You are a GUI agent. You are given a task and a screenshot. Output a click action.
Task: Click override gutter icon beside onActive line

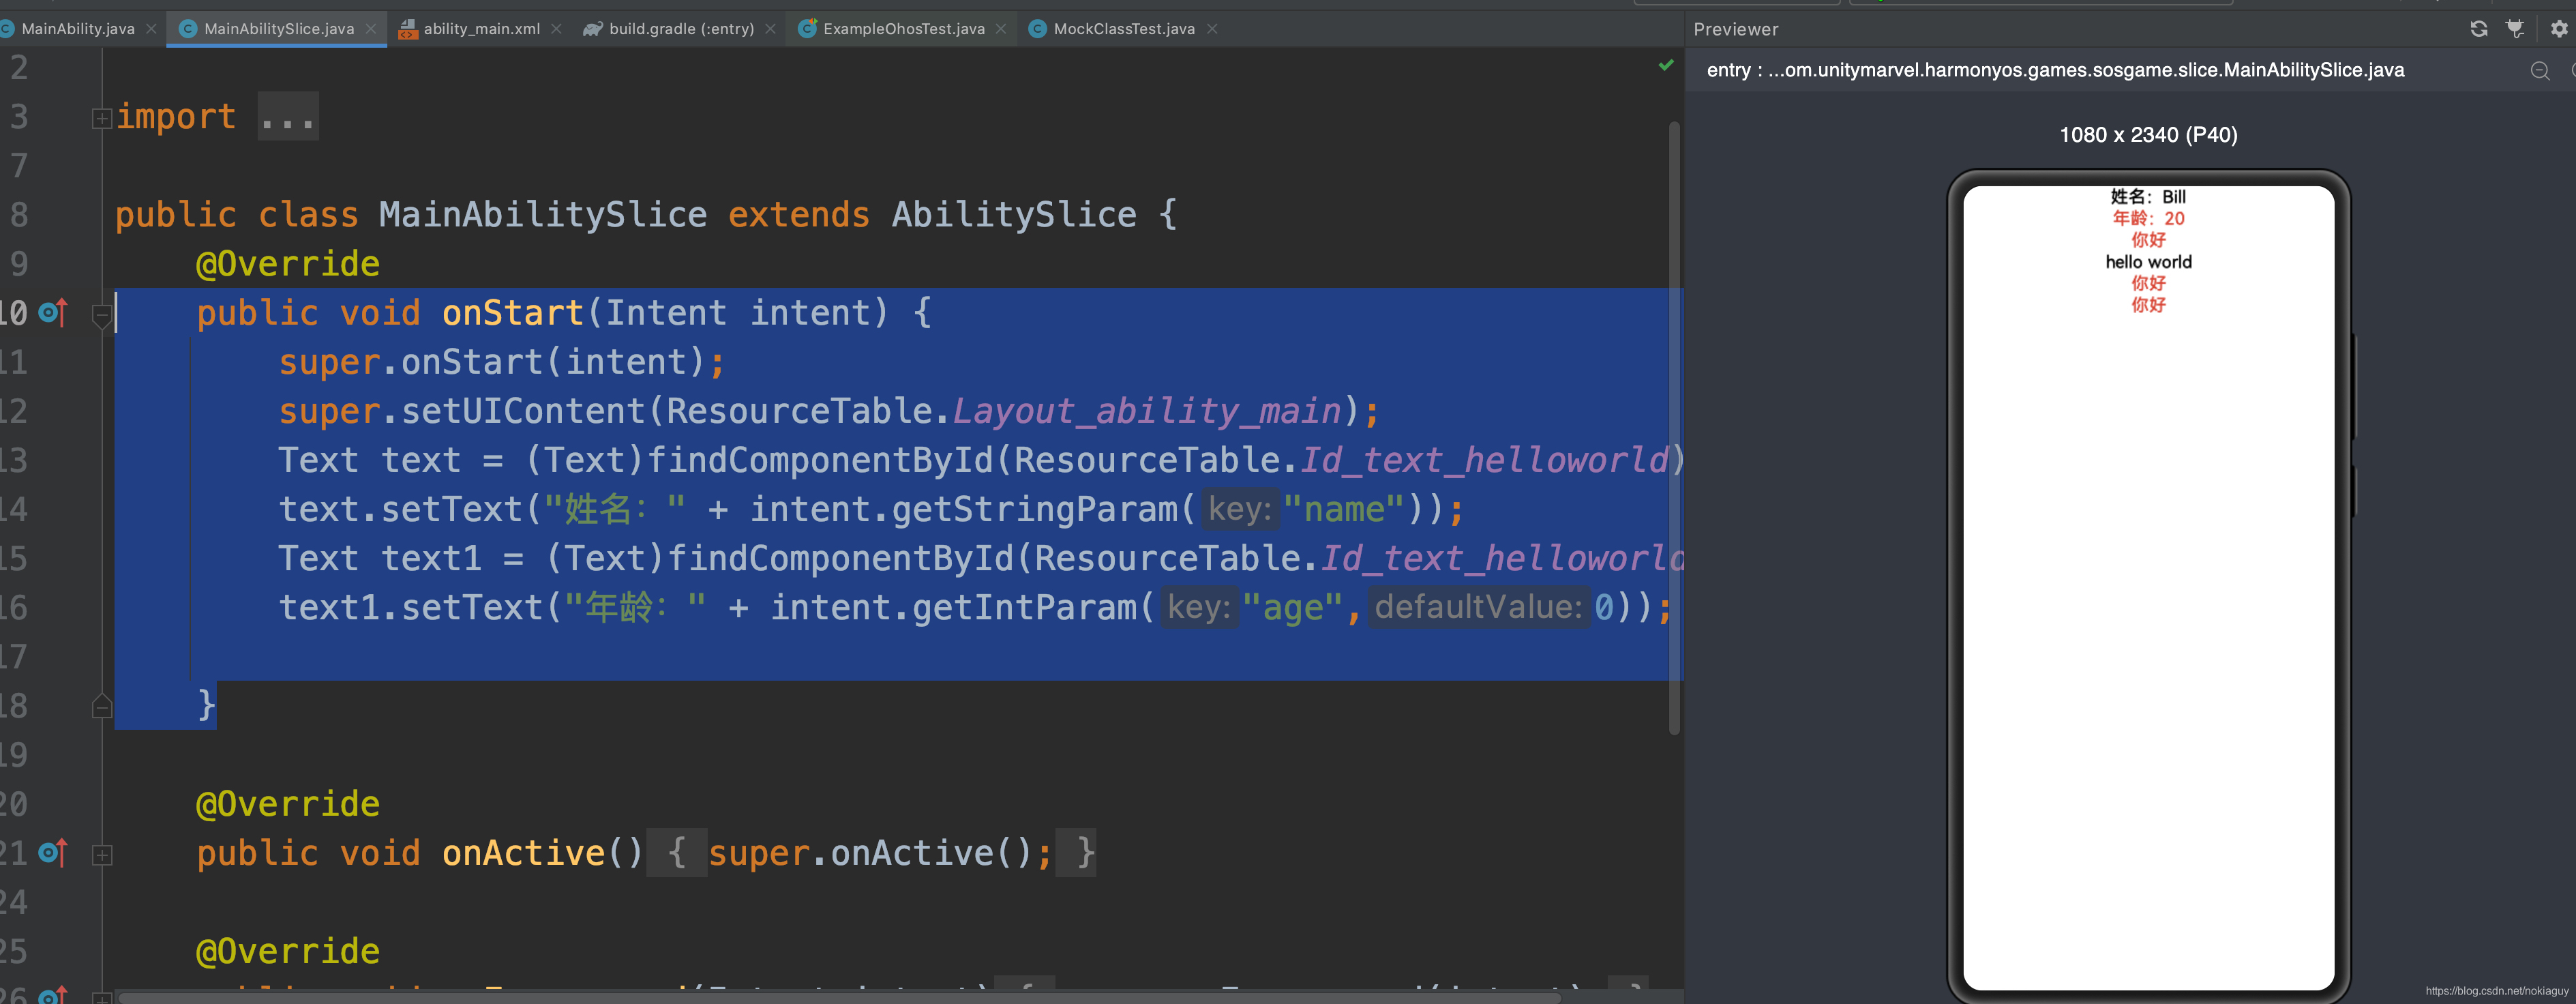coord(53,853)
